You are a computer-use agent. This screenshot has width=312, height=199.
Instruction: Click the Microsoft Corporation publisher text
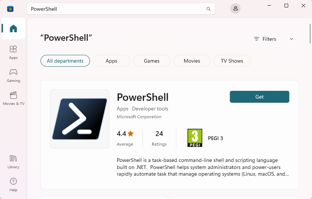139,117
